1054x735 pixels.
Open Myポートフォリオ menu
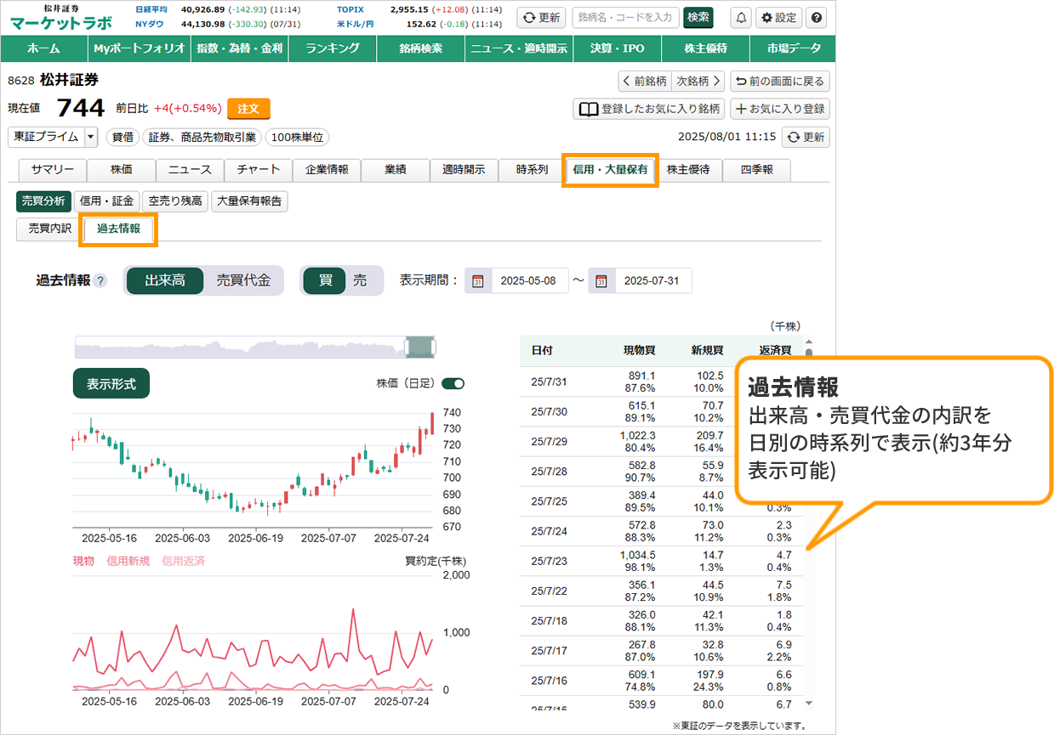(140, 48)
